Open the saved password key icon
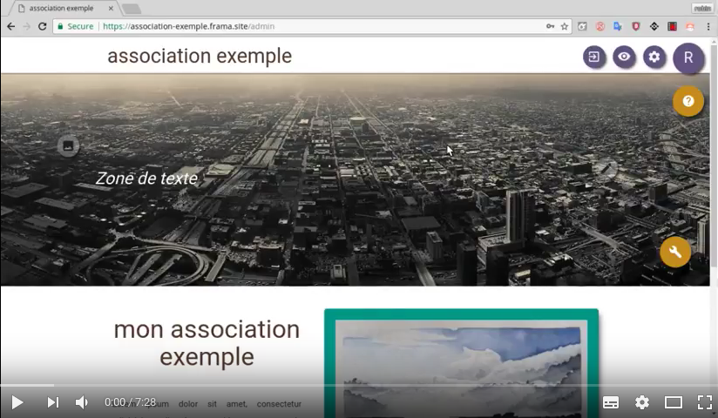The height and width of the screenshot is (418, 718). tap(550, 26)
